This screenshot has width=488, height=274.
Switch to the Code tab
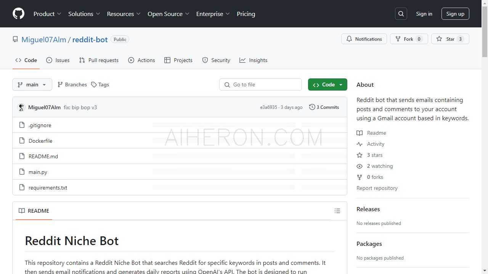pos(26,60)
